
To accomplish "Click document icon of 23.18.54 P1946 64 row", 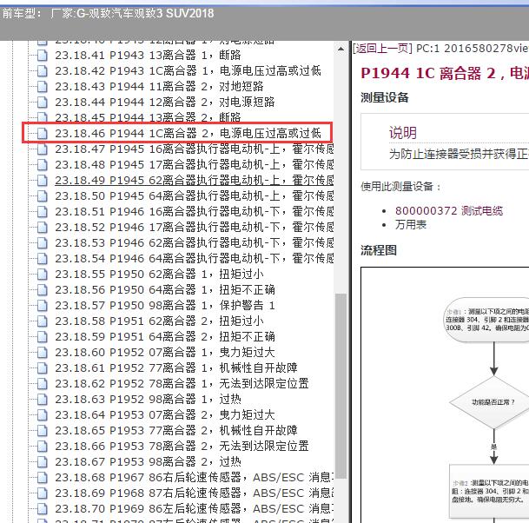I will (x=43, y=258).
